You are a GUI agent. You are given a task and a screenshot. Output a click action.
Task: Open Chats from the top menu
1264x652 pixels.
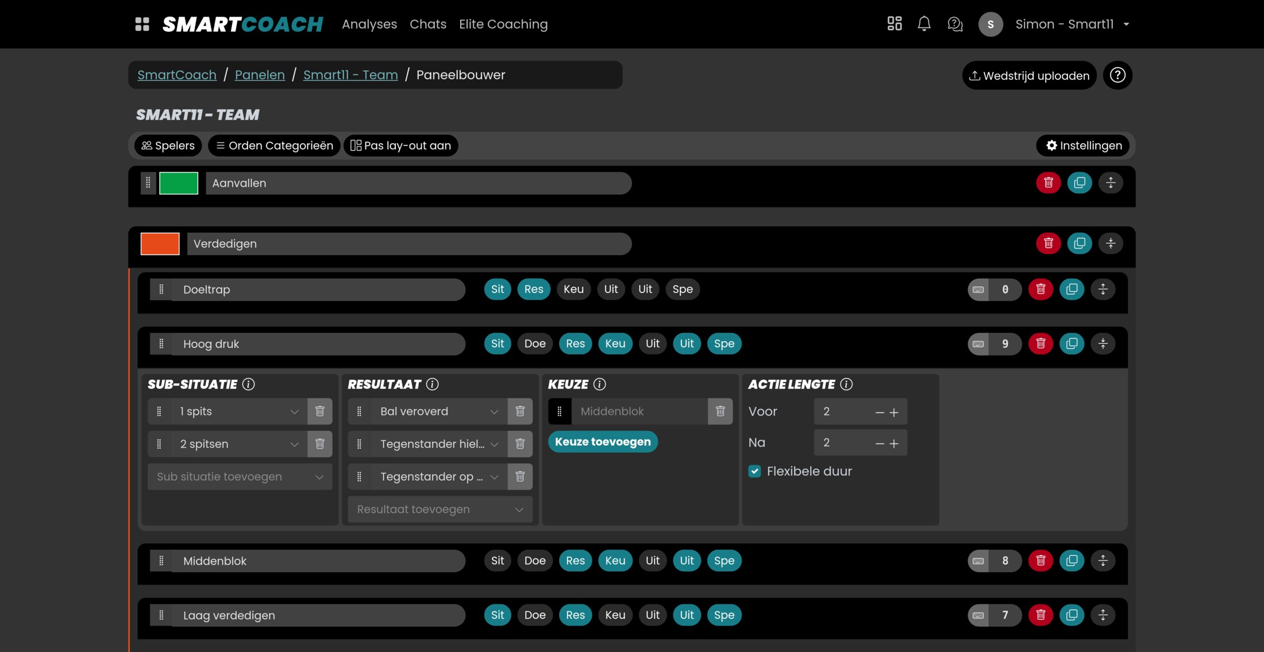428,24
